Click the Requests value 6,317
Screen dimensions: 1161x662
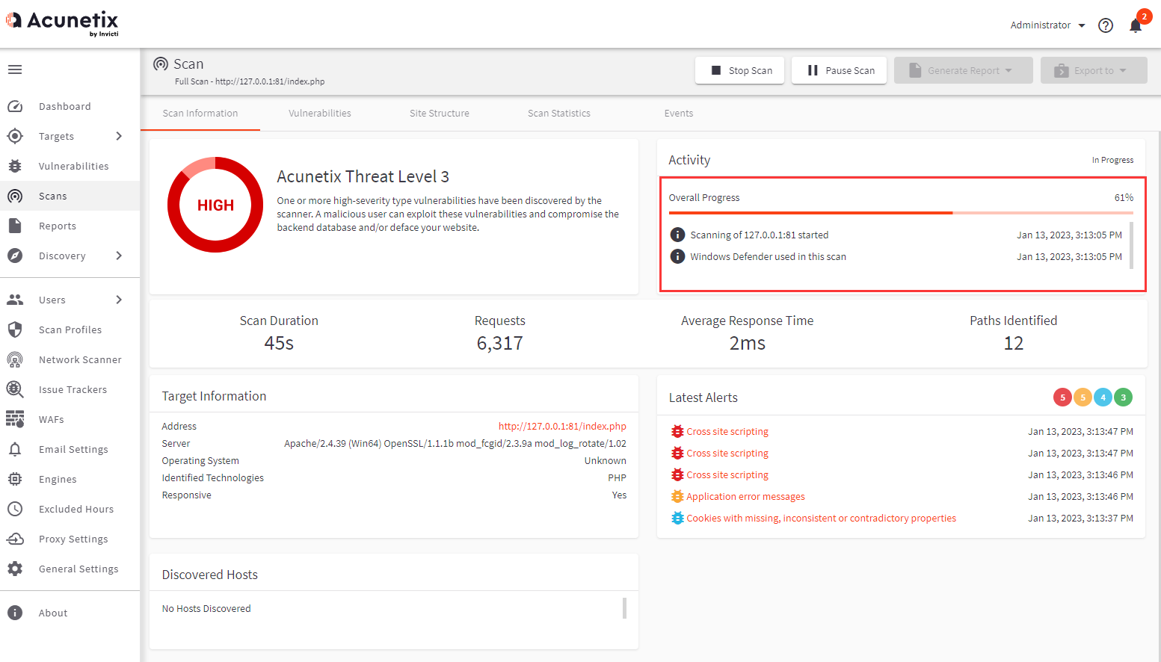click(500, 343)
